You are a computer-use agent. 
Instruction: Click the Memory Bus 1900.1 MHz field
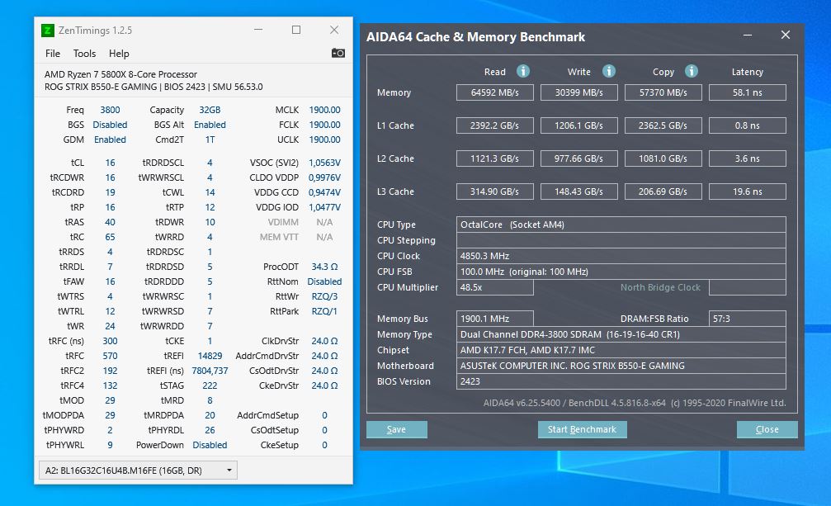pyautogui.click(x=496, y=318)
